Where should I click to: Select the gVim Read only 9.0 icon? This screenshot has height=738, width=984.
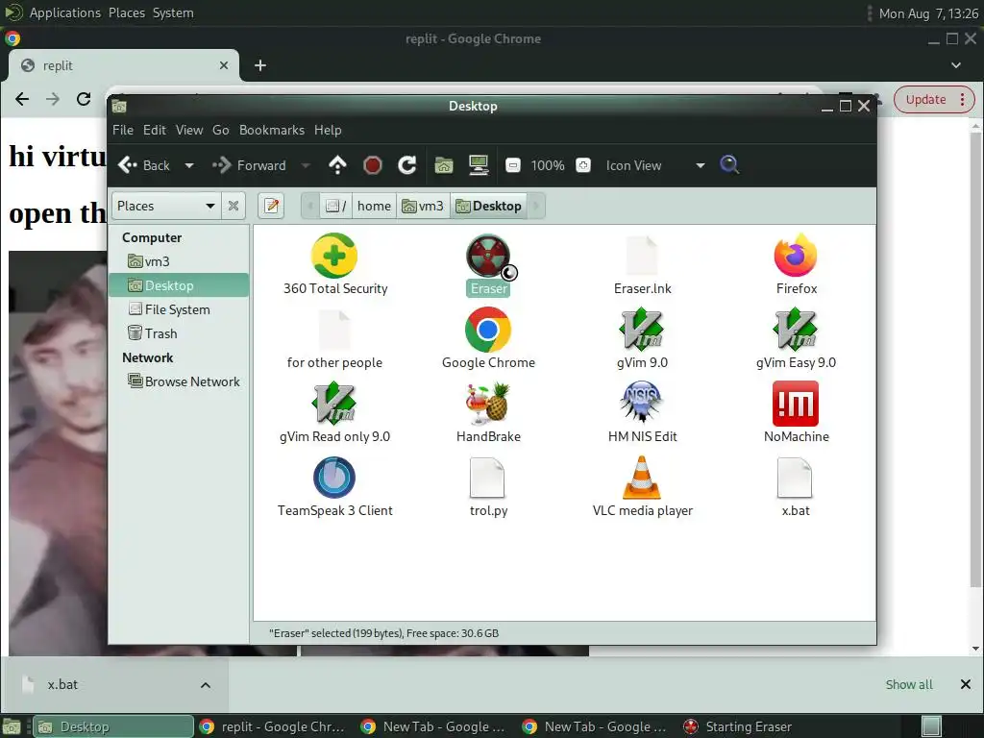tap(333, 405)
